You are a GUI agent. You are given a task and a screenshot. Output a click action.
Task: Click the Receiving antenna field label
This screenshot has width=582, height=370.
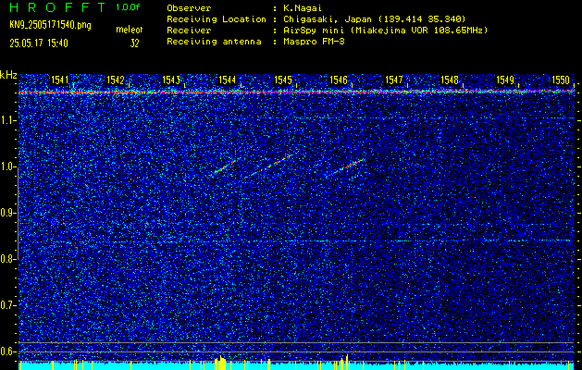tap(214, 42)
